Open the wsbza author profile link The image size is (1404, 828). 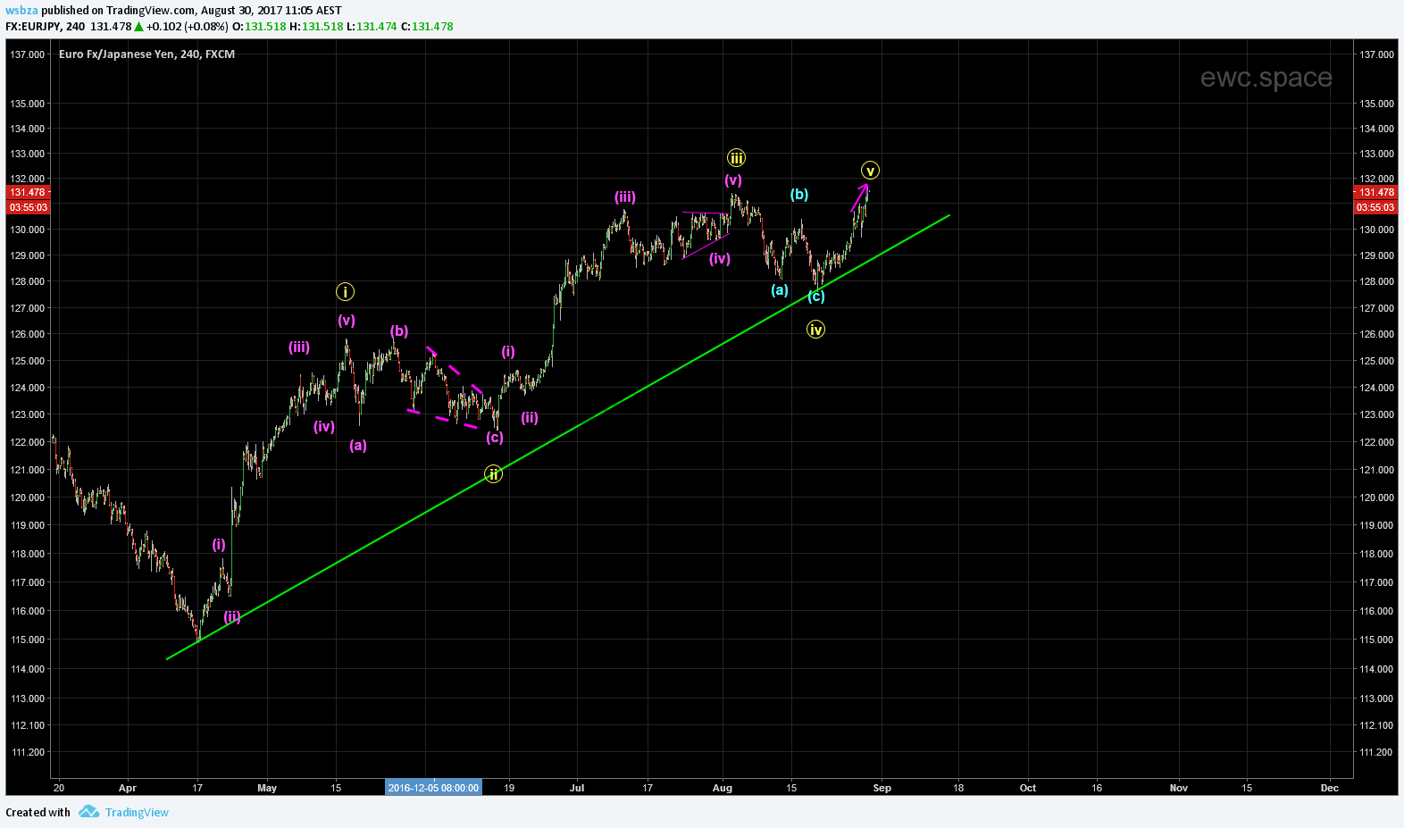tap(21, 11)
